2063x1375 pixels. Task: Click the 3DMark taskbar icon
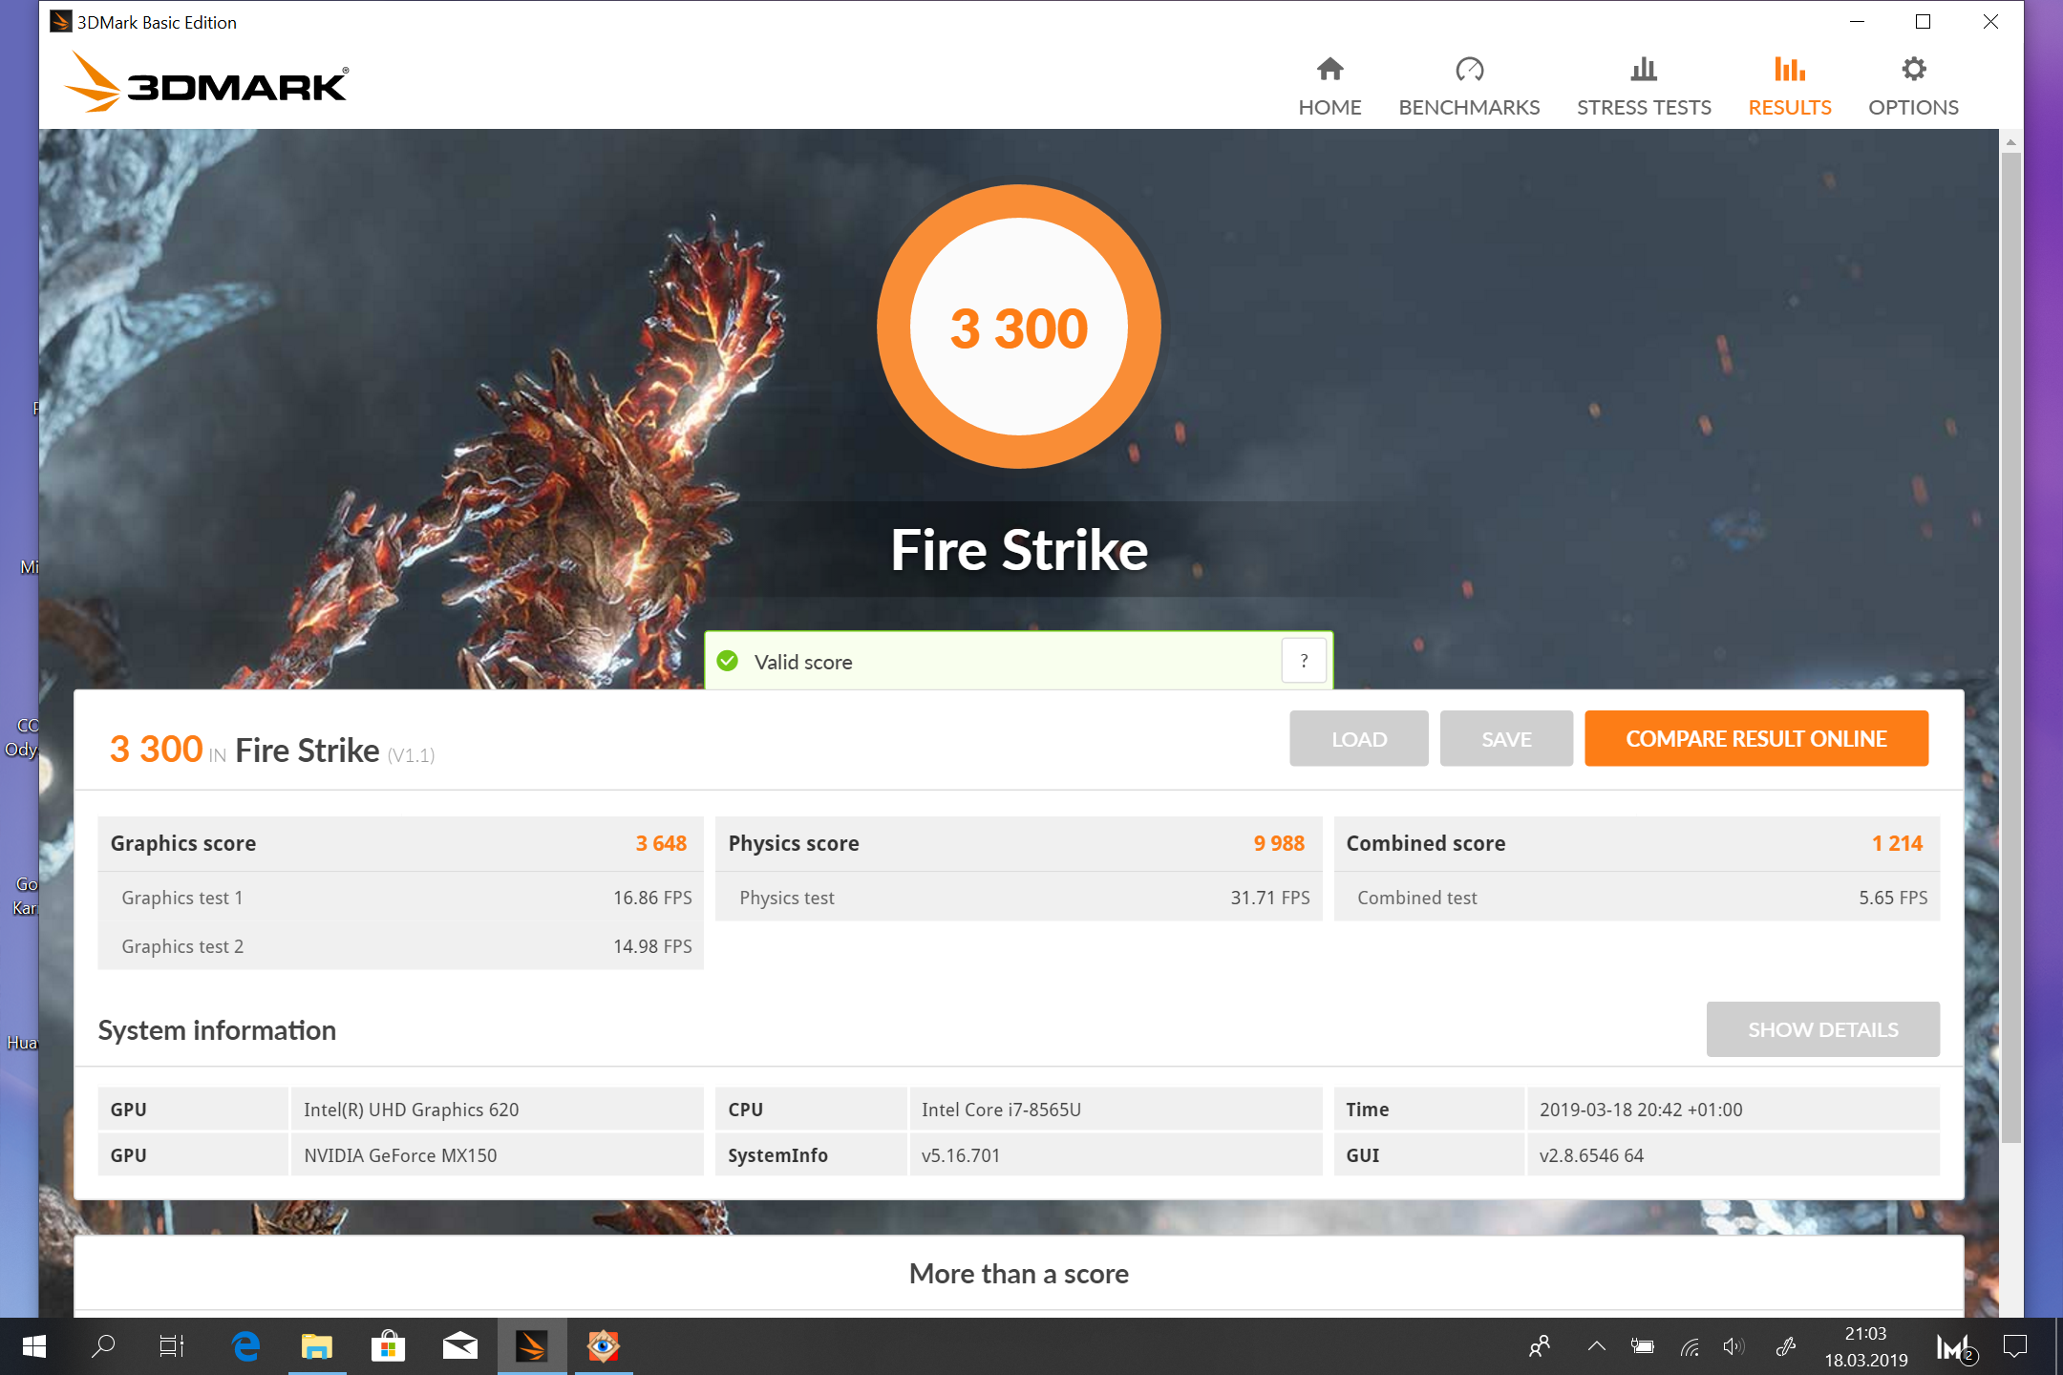[531, 1346]
